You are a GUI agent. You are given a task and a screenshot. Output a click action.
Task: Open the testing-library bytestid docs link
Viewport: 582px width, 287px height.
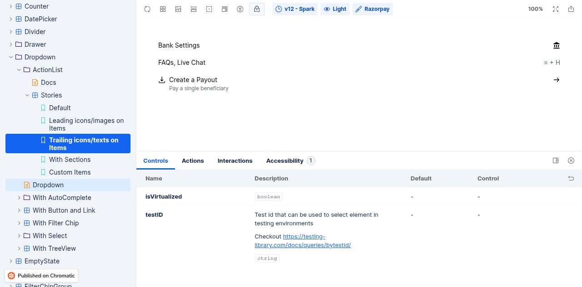[x=303, y=241]
